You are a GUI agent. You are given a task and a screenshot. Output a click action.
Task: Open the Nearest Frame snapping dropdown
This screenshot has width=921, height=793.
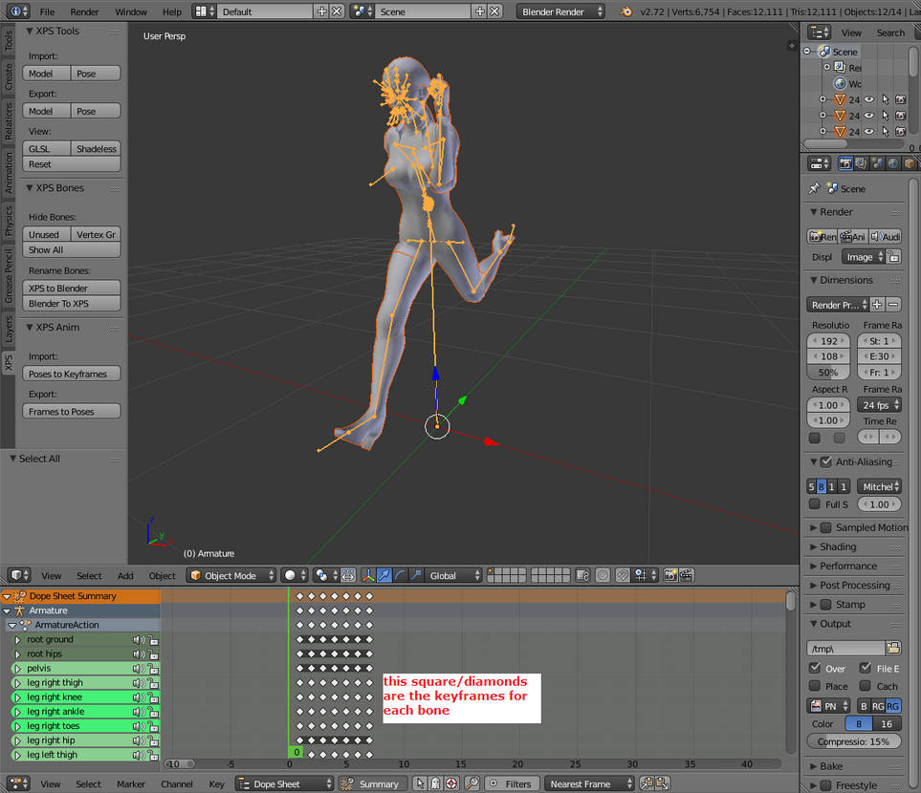[x=589, y=783]
